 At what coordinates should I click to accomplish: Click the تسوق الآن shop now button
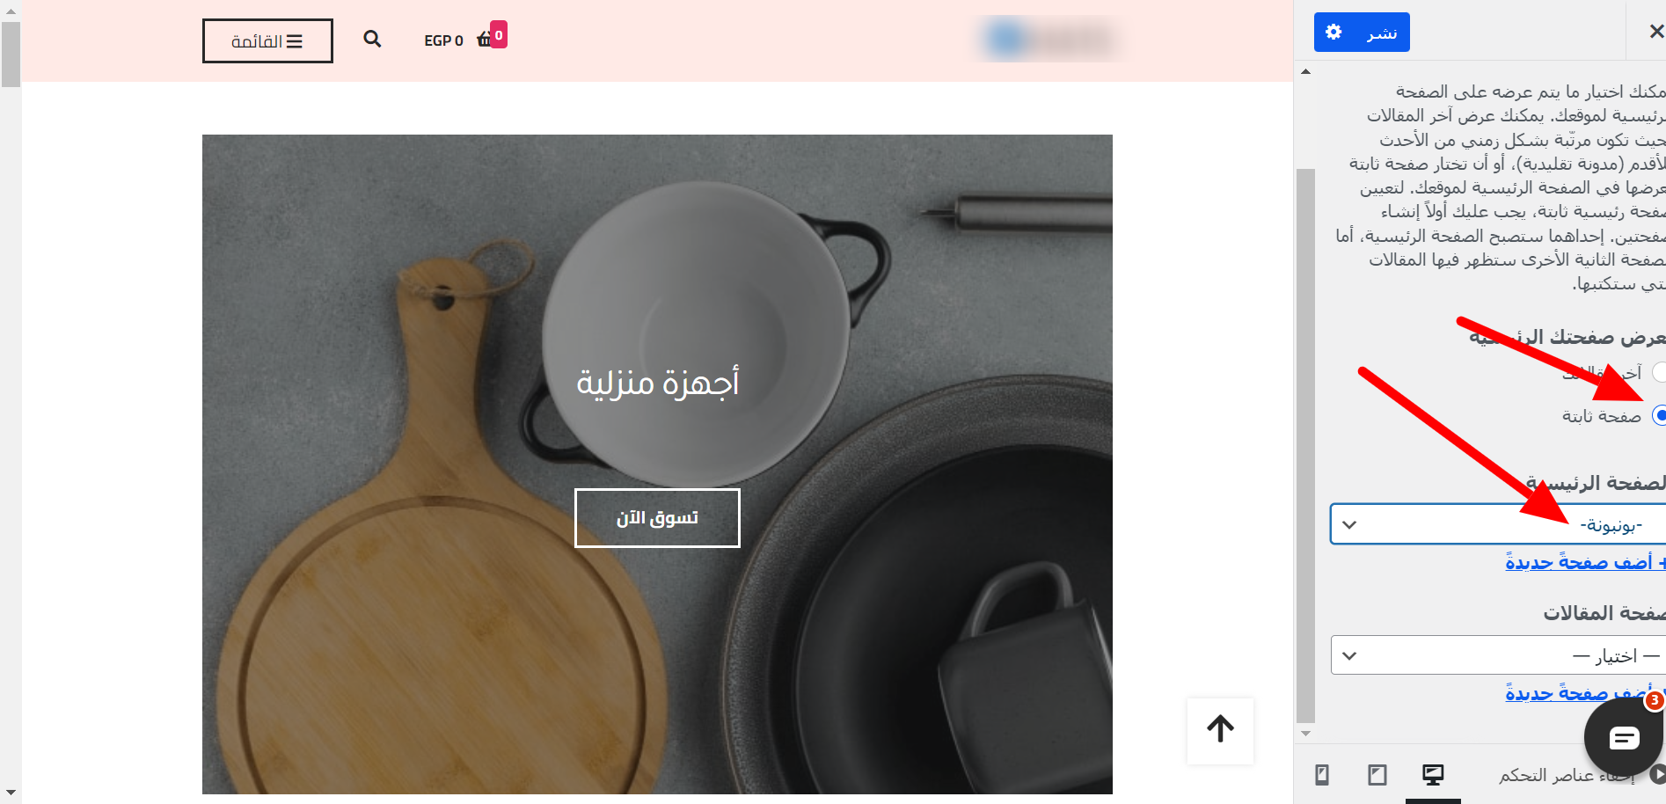tap(657, 518)
